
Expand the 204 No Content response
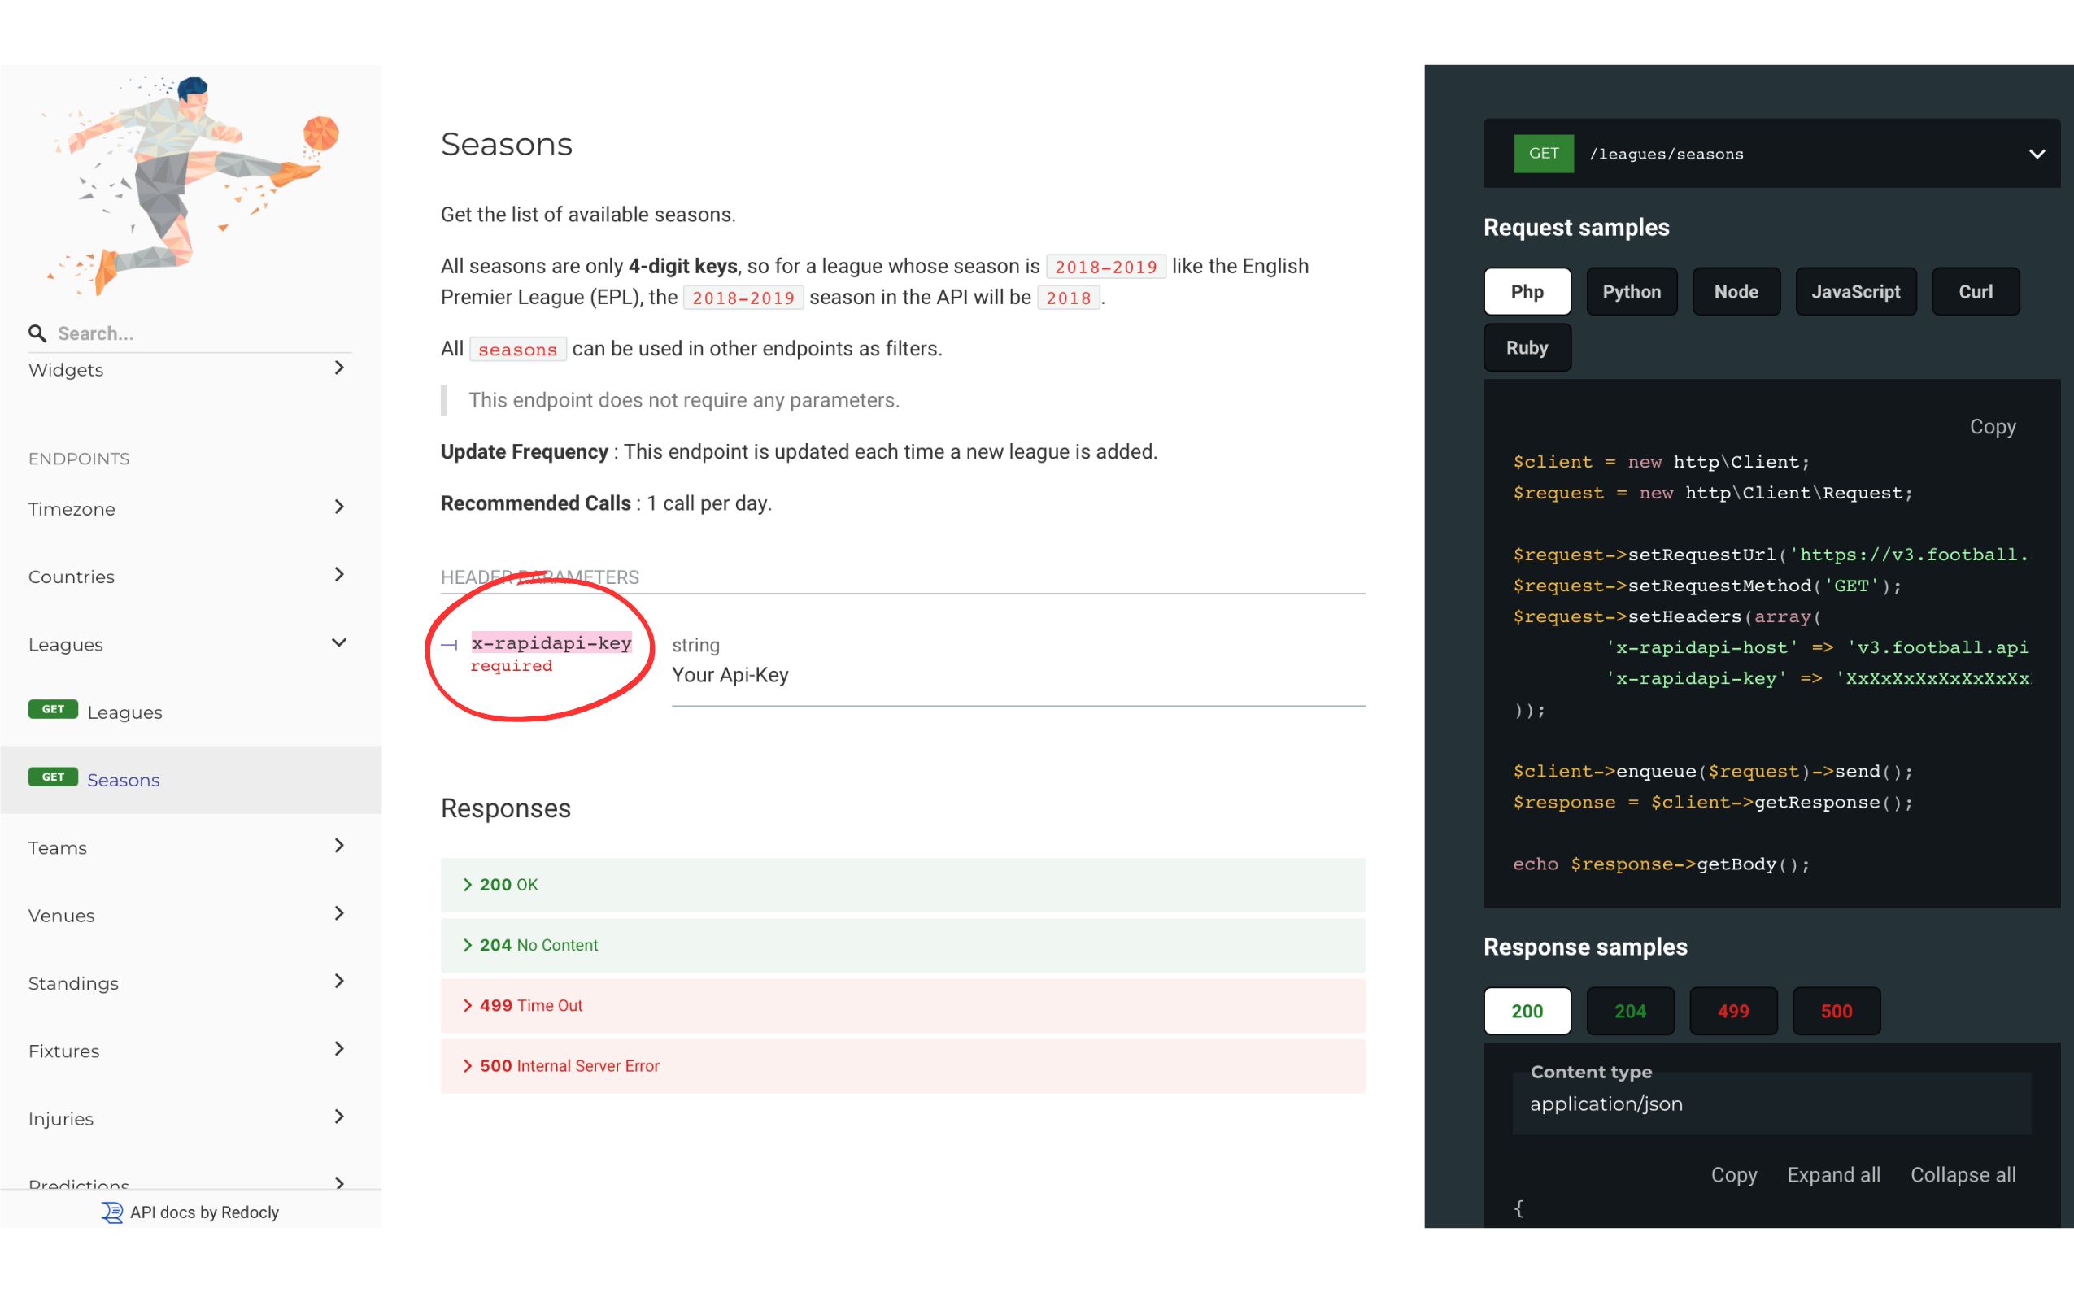902,945
